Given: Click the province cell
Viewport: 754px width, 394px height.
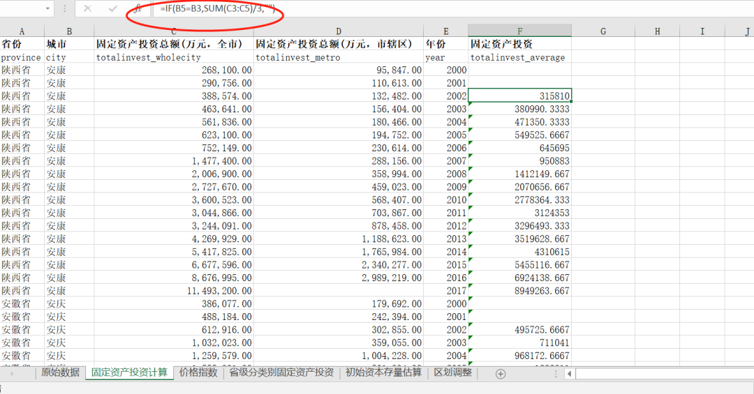Looking at the screenshot, I should [x=22, y=57].
